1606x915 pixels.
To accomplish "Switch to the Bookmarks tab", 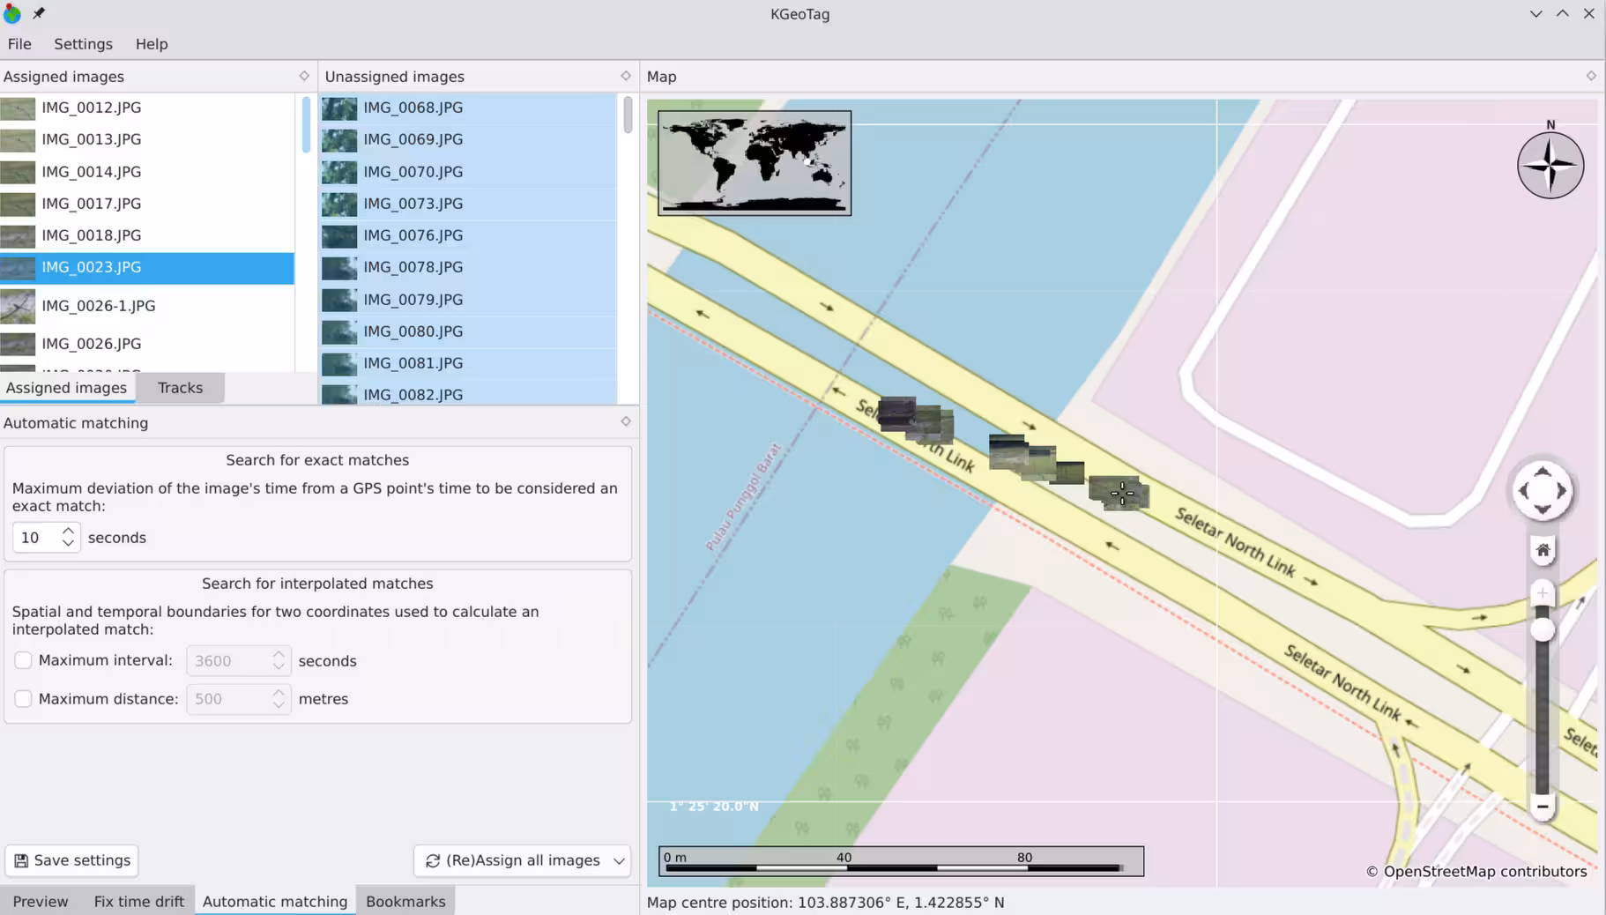I will click(x=405, y=902).
